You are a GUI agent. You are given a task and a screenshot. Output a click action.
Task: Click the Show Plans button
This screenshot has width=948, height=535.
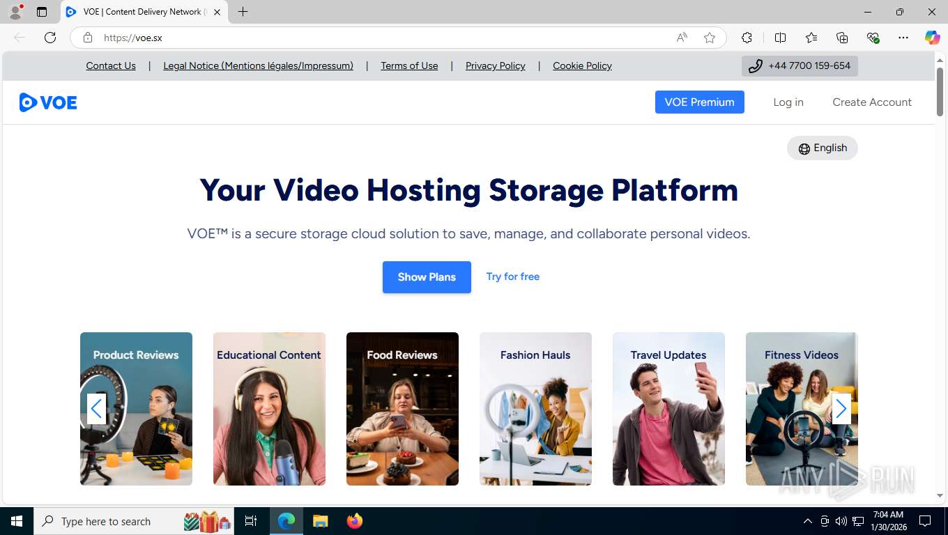click(x=427, y=277)
